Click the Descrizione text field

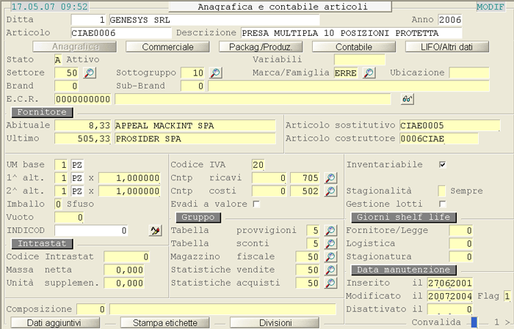click(x=351, y=33)
